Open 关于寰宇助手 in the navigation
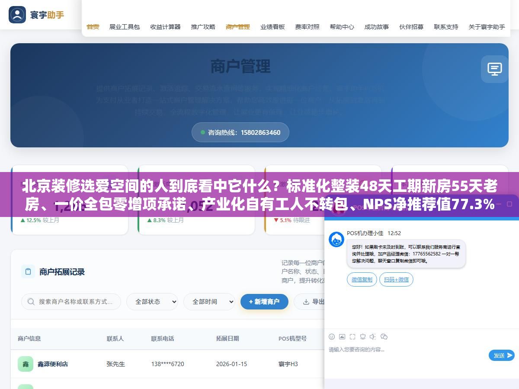 click(487, 27)
